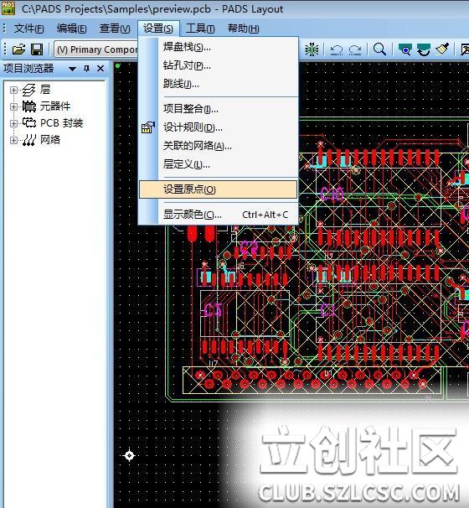This screenshot has height=508, width=469.
Task: Choose 跳线(J)... menu entry
Action: click(218, 84)
